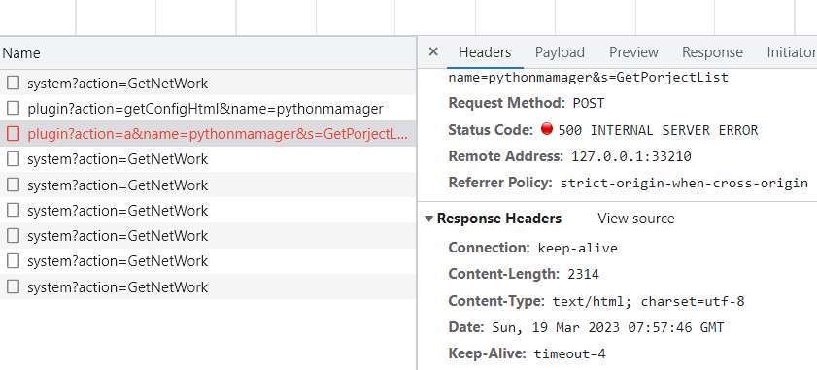The height and width of the screenshot is (370, 817).
Task: Click the View source link
Action: point(635,219)
